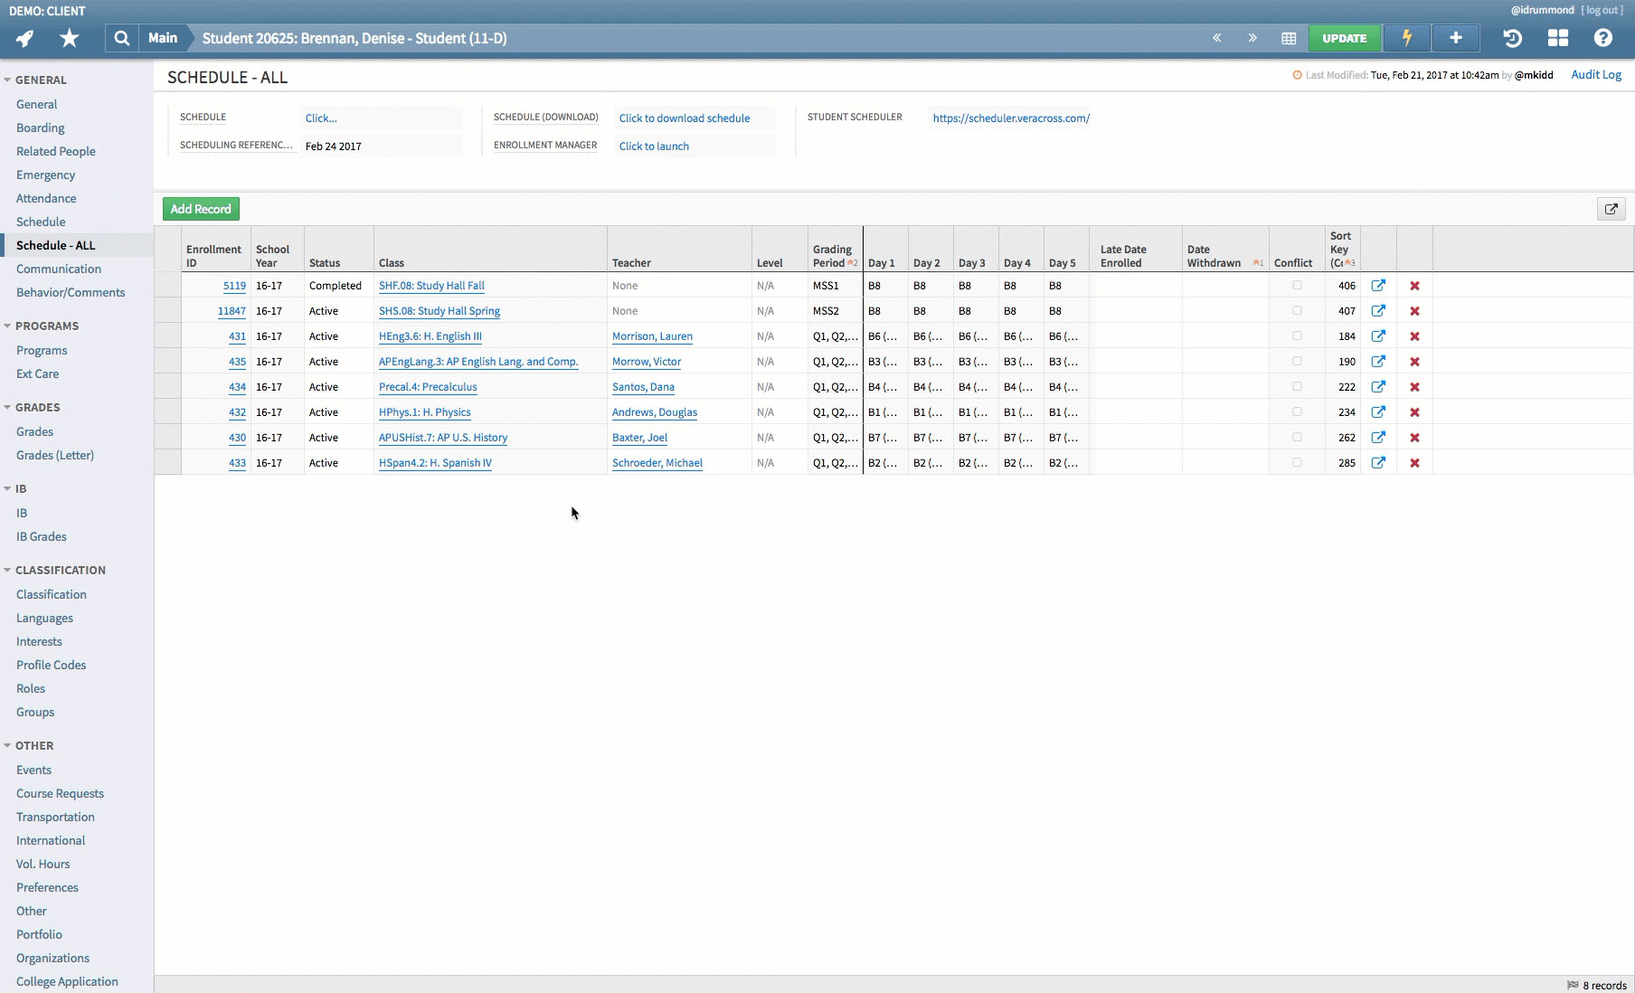Open H. Physics record in new window

(x=1378, y=412)
